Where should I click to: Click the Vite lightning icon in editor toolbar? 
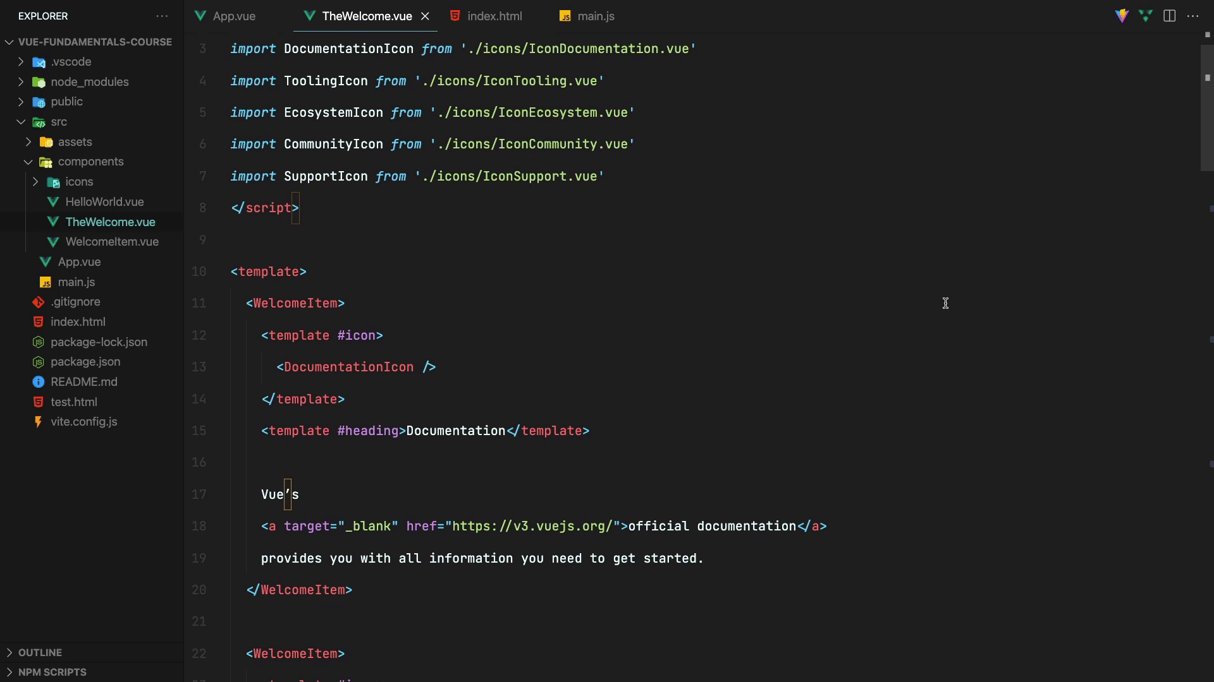[x=1122, y=16]
